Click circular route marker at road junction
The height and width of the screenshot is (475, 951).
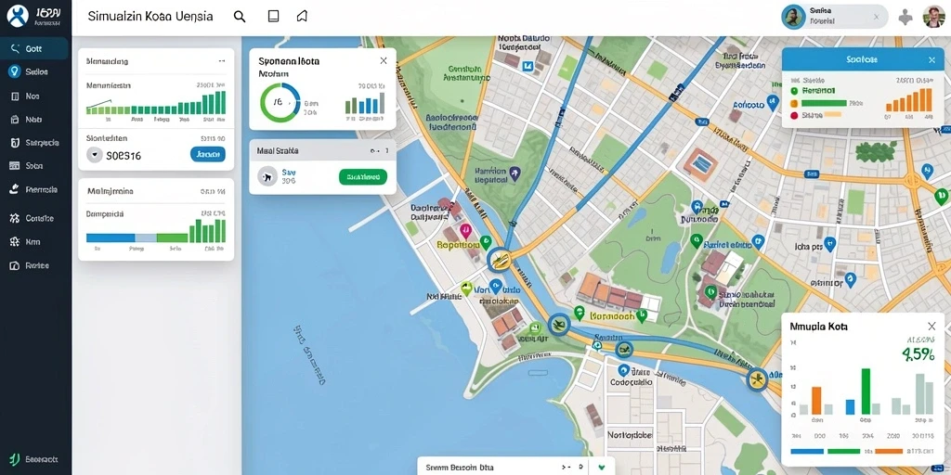pos(499,260)
